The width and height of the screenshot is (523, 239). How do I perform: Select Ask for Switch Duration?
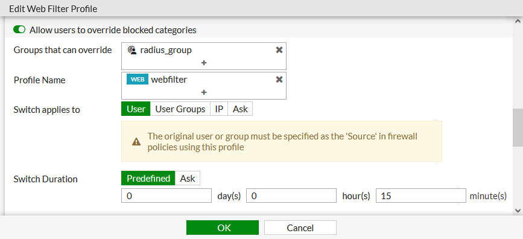click(x=188, y=179)
